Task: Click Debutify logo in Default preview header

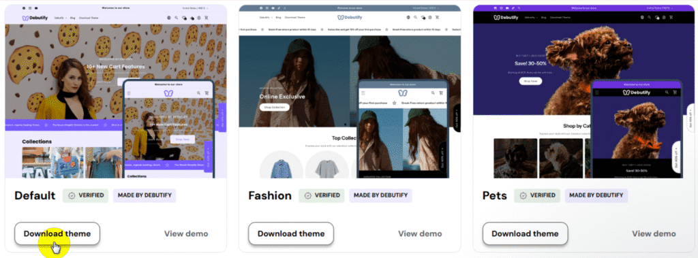Action: [35, 18]
